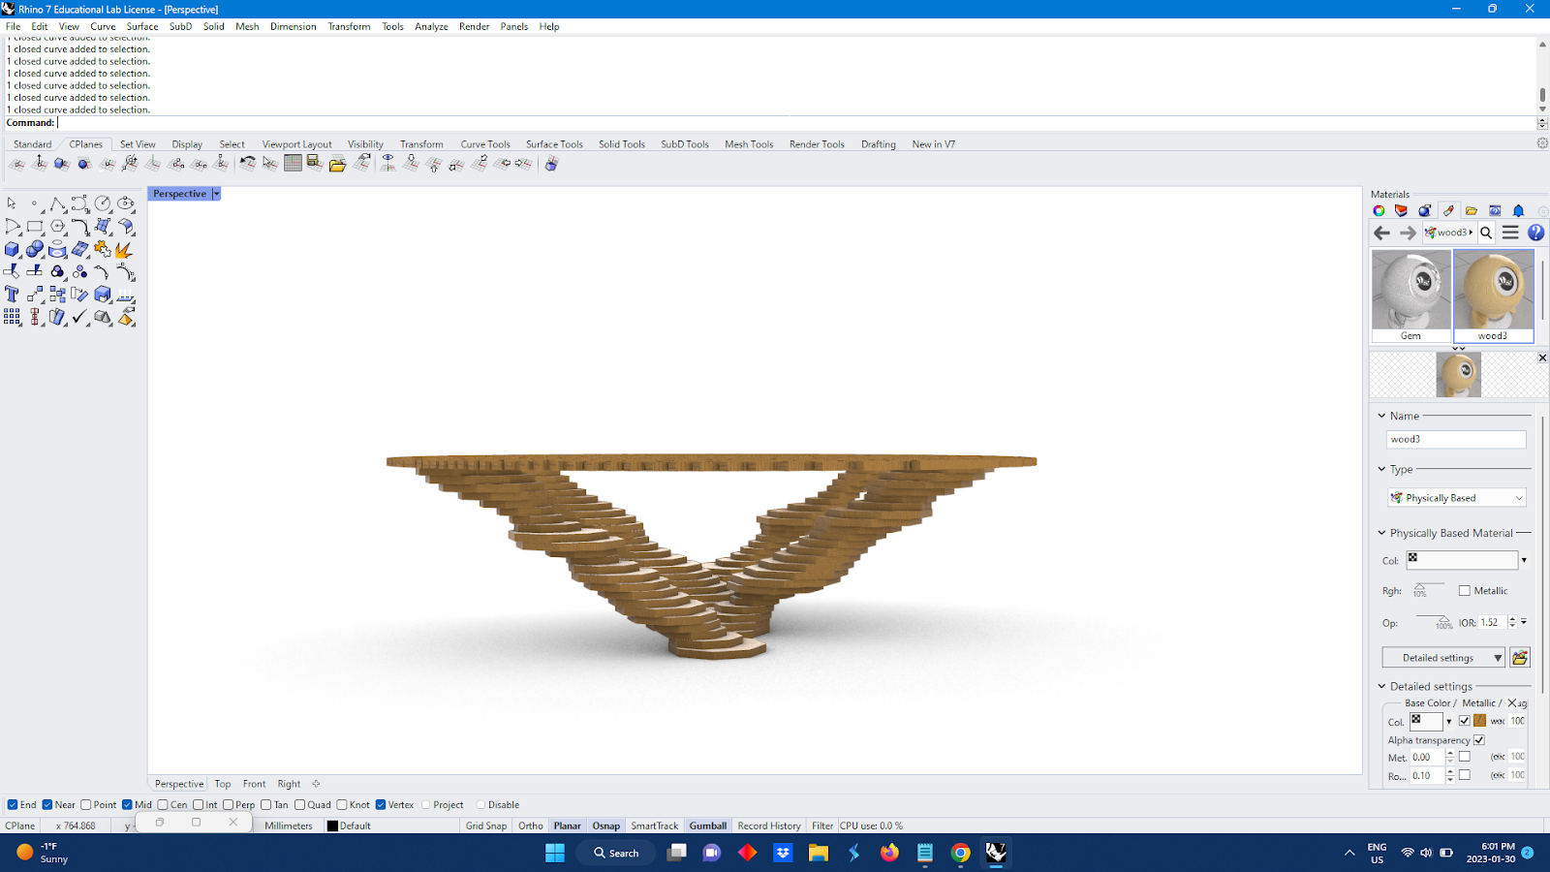
Task: Select the Fillet curves tool
Action: (x=80, y=227)
